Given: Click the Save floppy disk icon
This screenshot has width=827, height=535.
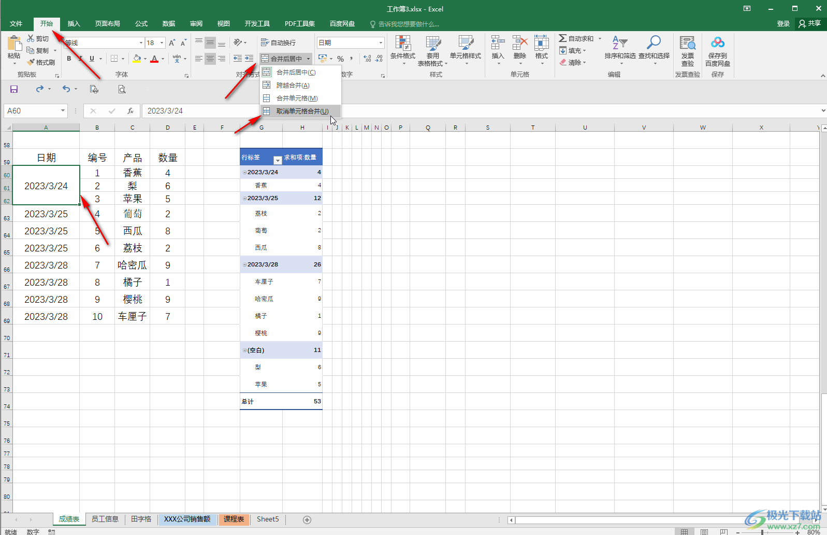Looking at the screenshot, I should pyautogui.click(x=14, y=89).
